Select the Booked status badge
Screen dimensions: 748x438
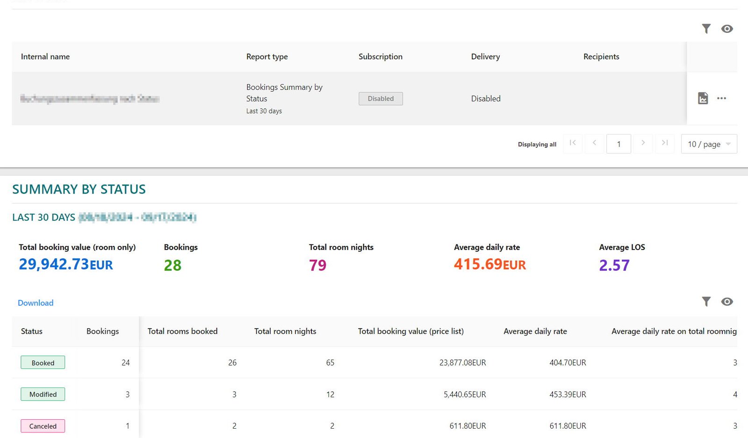coord(43,363)
